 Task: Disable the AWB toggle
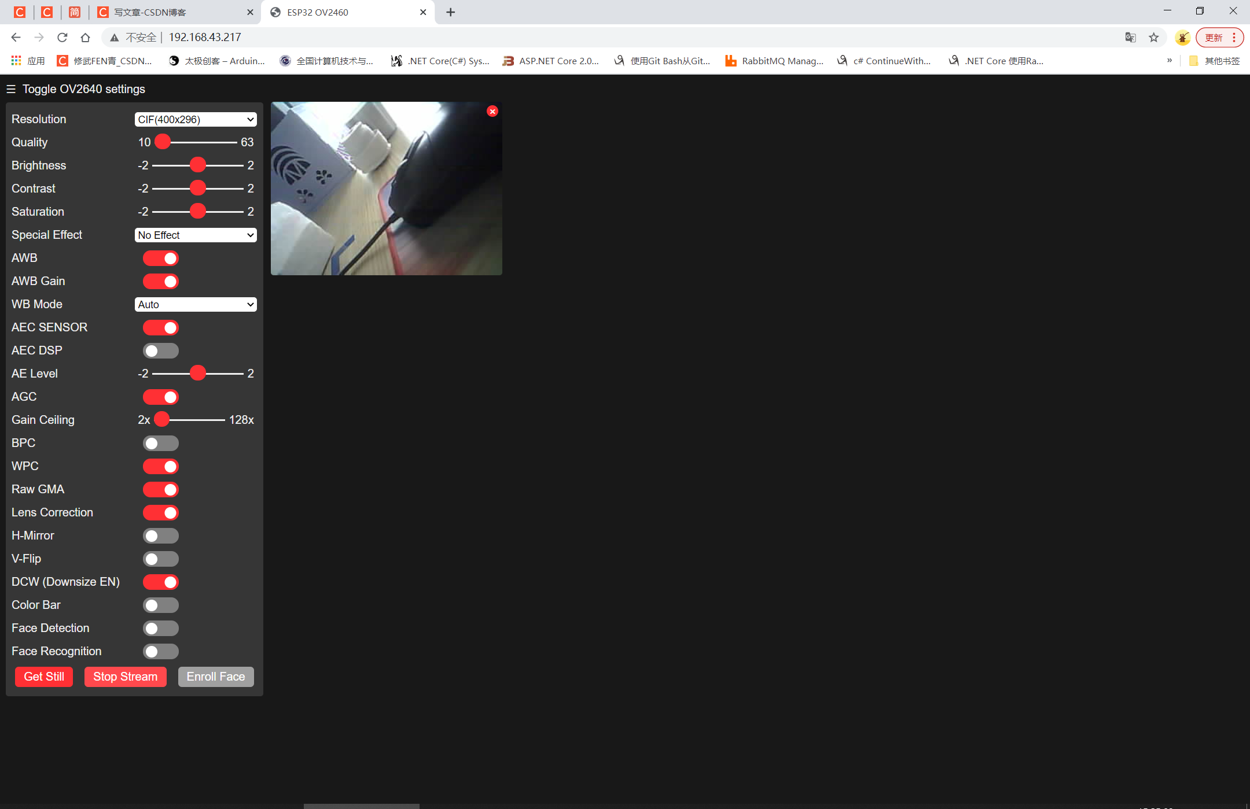pos(161,258)
